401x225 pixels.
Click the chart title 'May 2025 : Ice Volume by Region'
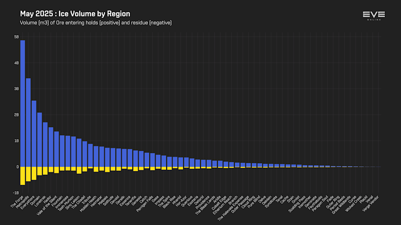coord(75,14)
